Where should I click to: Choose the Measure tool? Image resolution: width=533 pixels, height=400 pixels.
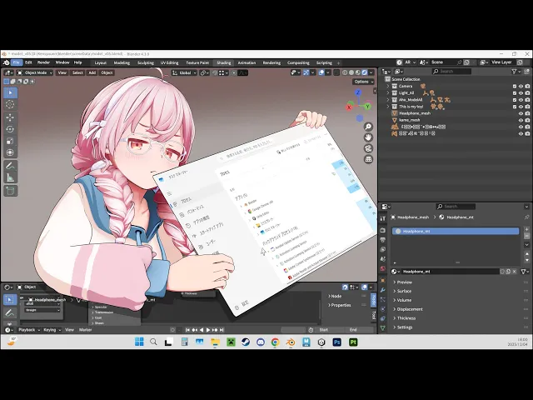coord(10,177)
